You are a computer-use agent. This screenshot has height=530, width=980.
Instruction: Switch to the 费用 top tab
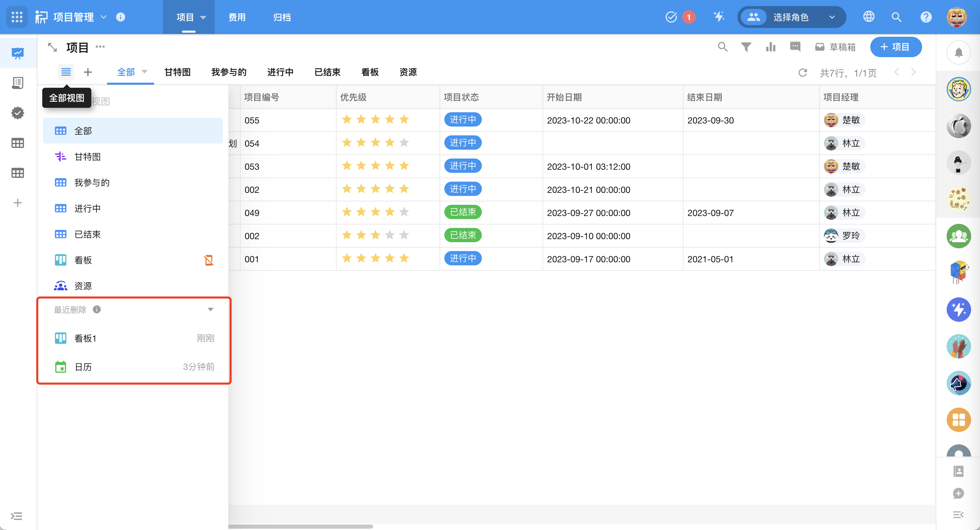[237, 17]
